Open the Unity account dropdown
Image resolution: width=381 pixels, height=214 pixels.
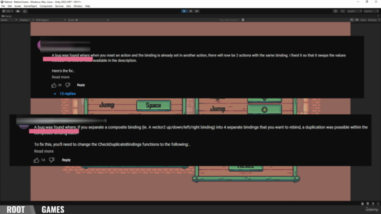(x=8, y=11)
